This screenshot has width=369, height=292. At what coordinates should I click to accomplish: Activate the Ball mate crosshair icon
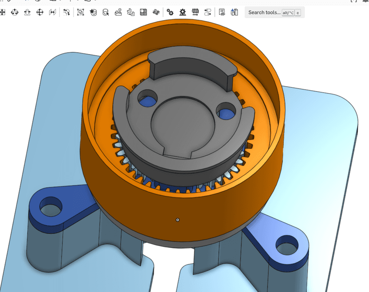(x=40, y=12)
